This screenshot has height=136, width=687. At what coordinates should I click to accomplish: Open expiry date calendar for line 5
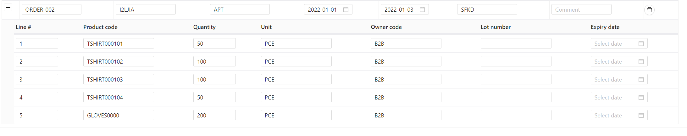[x=641, y=115]
